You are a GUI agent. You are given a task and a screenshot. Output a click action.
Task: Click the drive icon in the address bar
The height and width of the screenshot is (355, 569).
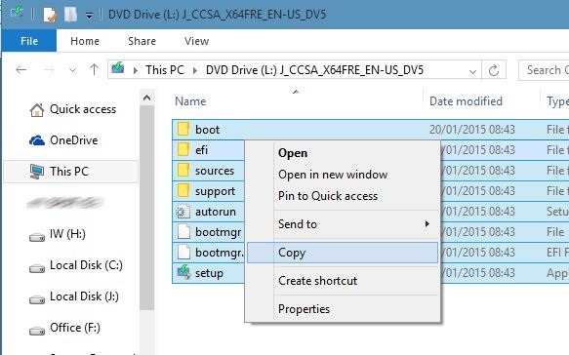coord(118,68)
